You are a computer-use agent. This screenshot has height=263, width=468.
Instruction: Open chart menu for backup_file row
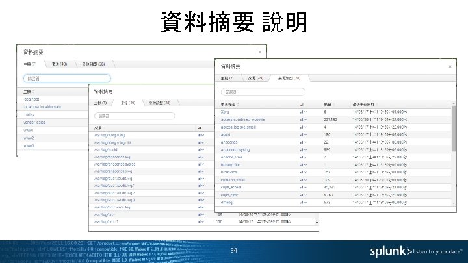304,165
